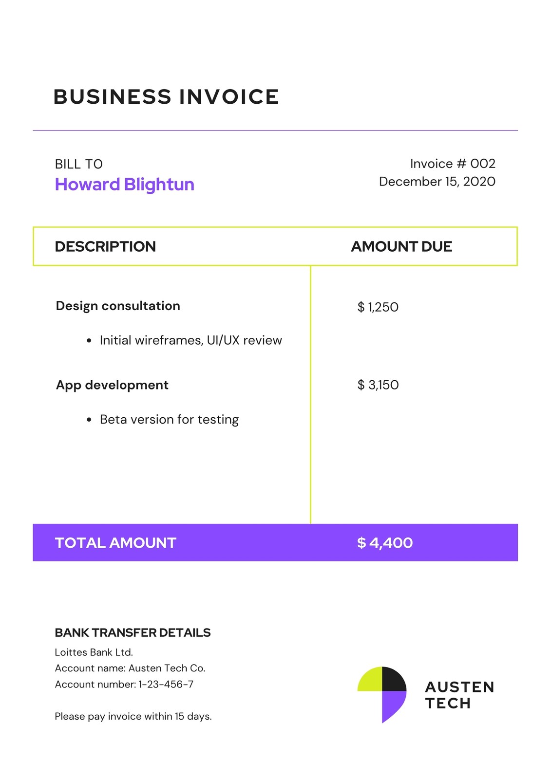Select the $ 1,250 amount
Viewport: 551px width, 779px height.
[378, 307]
